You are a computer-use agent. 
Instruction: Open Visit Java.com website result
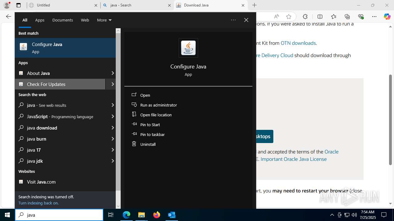point(65,182)
